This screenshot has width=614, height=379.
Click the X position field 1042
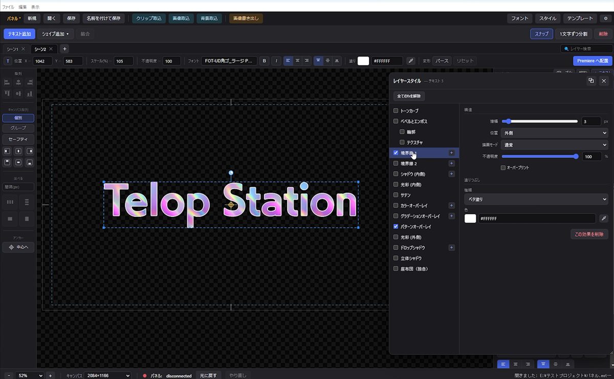[42, 61]
